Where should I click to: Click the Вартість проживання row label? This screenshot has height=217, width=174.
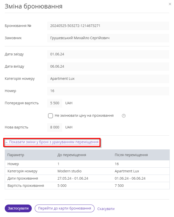point(26,186)
